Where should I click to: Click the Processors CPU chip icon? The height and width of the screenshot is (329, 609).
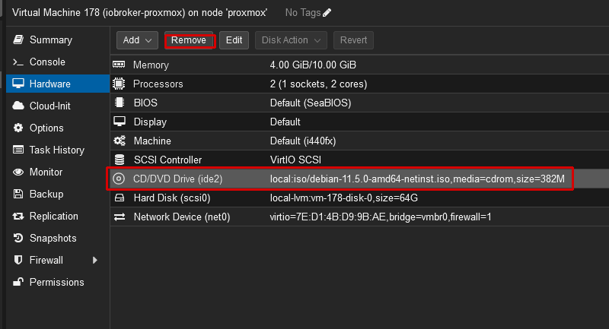pyautogui.click(x=119, y=84)
